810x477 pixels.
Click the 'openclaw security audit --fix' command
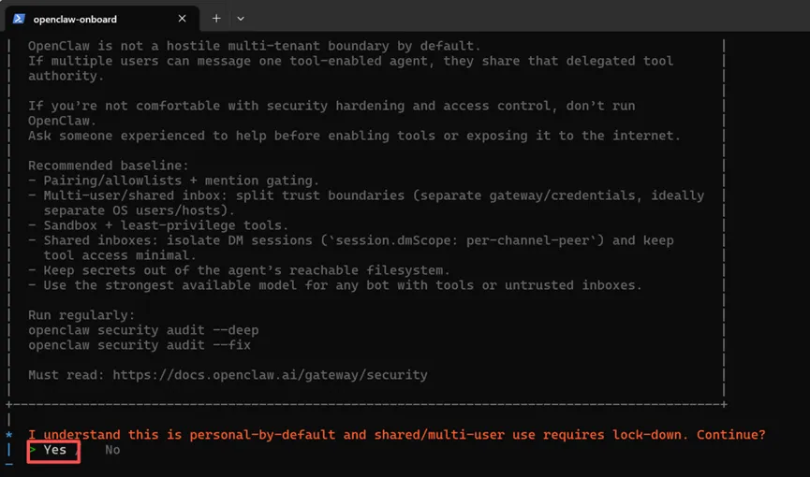140,345
